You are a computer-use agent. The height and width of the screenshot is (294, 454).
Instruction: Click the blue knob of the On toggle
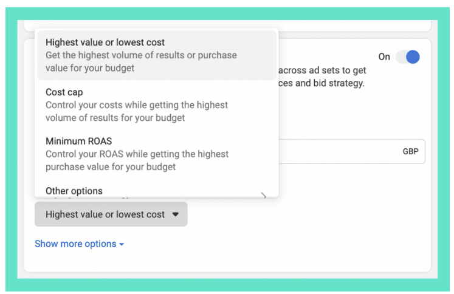[x=413, y=57]
